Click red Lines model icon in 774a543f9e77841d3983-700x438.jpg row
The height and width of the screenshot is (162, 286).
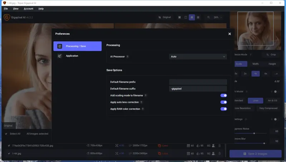point(159,146)
